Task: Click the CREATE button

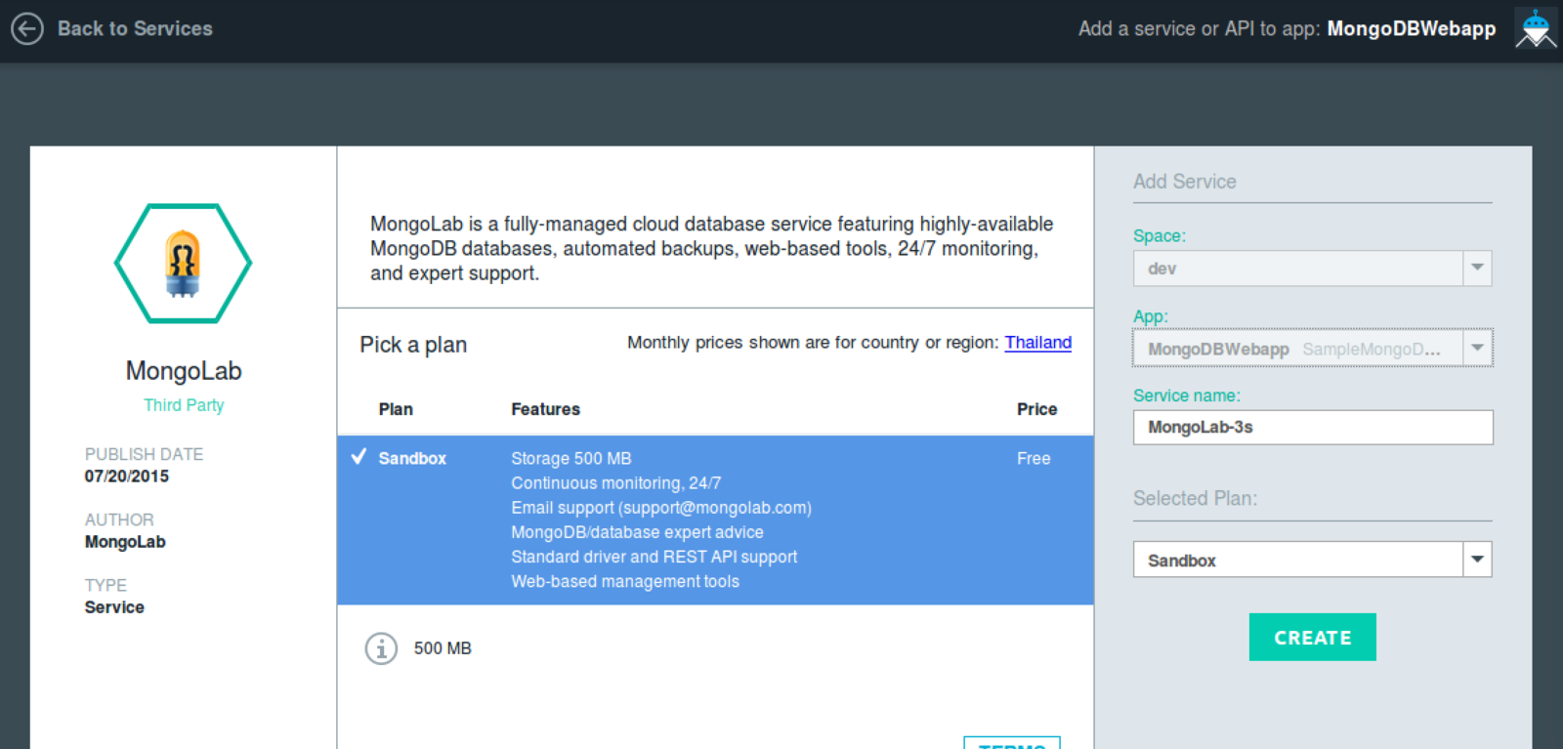Action: click(x=1312, y=637)
